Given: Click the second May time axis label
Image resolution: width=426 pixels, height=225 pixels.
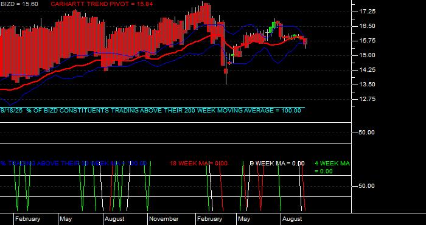Looking at the screenshot, I should 243,219.
